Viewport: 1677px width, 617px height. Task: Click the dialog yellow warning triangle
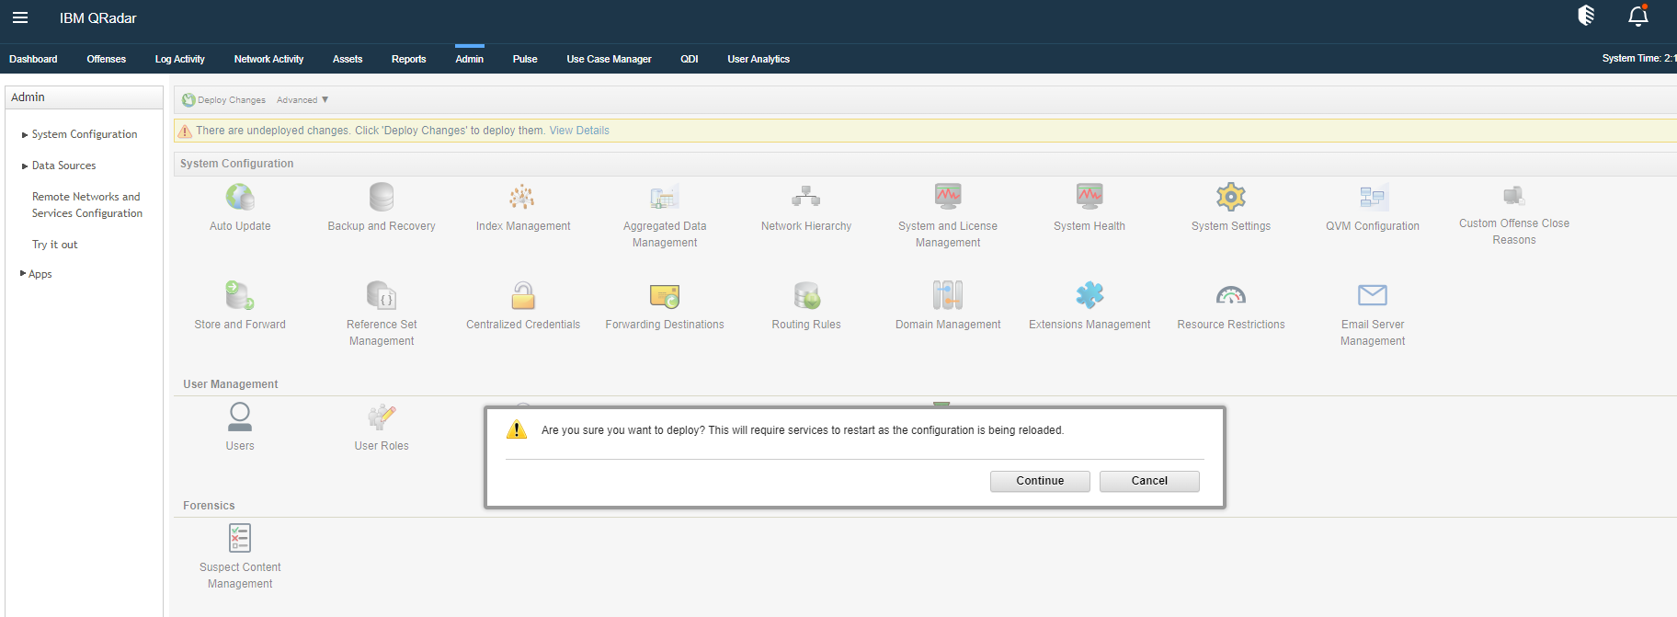tap(517, 429)
